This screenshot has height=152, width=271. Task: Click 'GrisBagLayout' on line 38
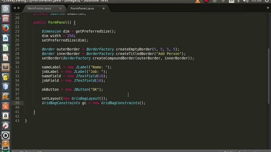point(85,98)
